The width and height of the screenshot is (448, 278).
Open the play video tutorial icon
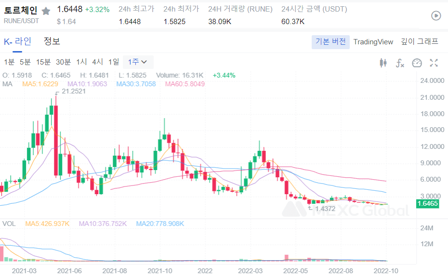click(x=435, y=16)
